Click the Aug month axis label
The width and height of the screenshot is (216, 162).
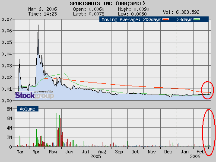[102, 152]
